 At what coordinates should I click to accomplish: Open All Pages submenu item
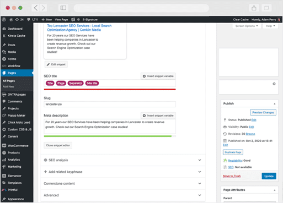[9, 81]
